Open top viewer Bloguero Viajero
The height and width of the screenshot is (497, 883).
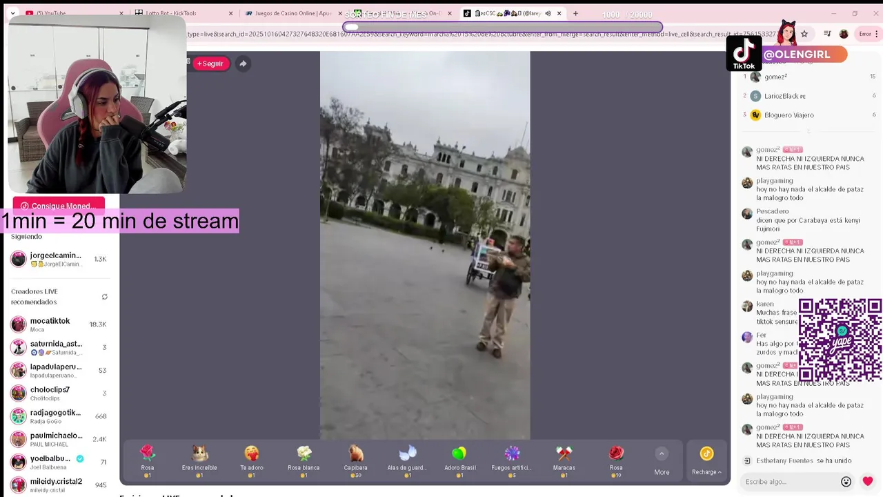pos(808,115)
